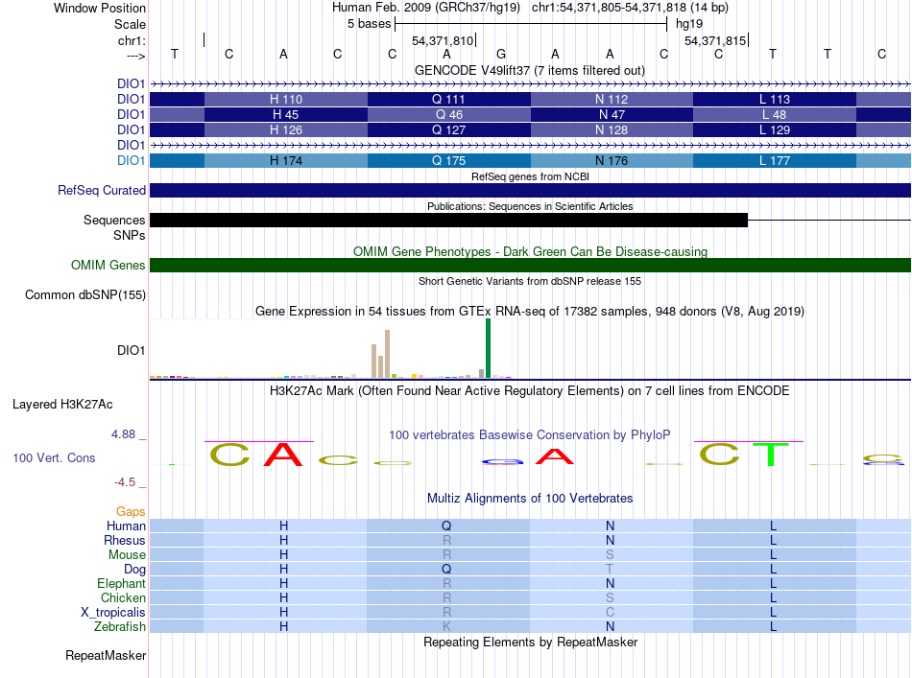The image size is (912, 678).
Task: Click Publications: Sequences in Scientific Articles title
Action: pos(530,206)
